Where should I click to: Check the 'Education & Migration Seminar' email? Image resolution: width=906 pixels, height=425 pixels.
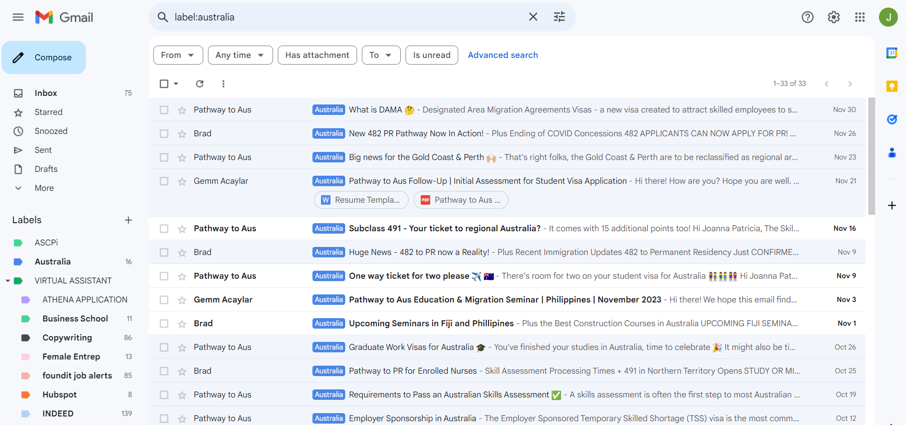164,300
